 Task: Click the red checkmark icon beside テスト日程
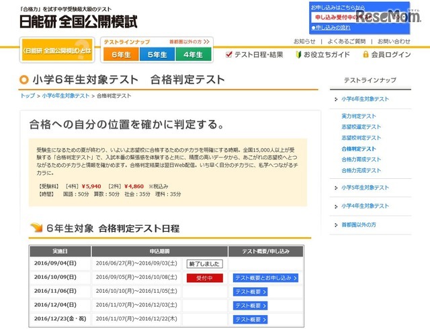[228, 54]
